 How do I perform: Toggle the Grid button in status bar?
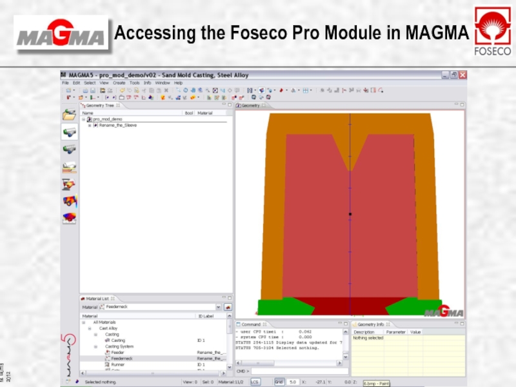pyautogui.click(x=279, y=382)
